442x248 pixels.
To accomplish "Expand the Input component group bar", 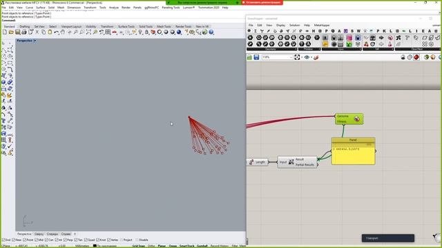I will click(342, 49).
